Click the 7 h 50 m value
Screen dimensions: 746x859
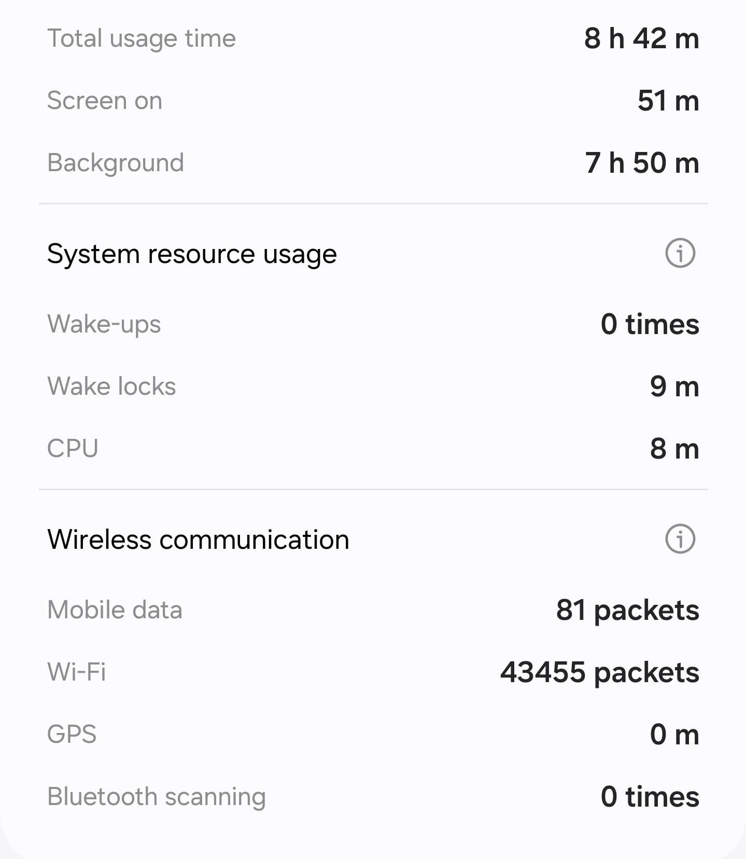[x=642, y=163]
